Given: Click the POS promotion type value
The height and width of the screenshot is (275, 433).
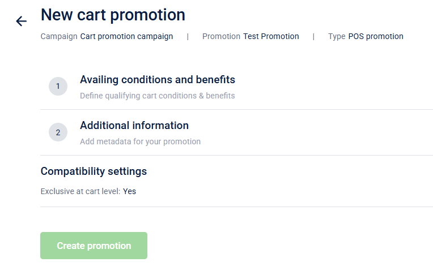Looking at the screenshot, I should pyautogui.click(x=376, y=36).
